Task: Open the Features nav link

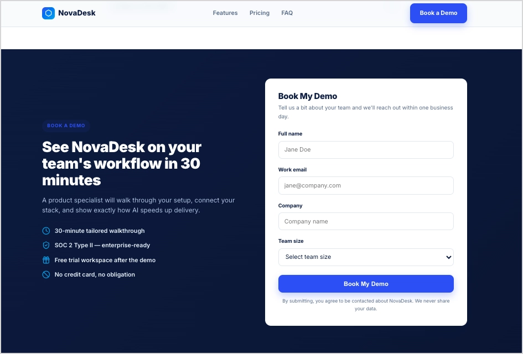Action: coord(225,13)
